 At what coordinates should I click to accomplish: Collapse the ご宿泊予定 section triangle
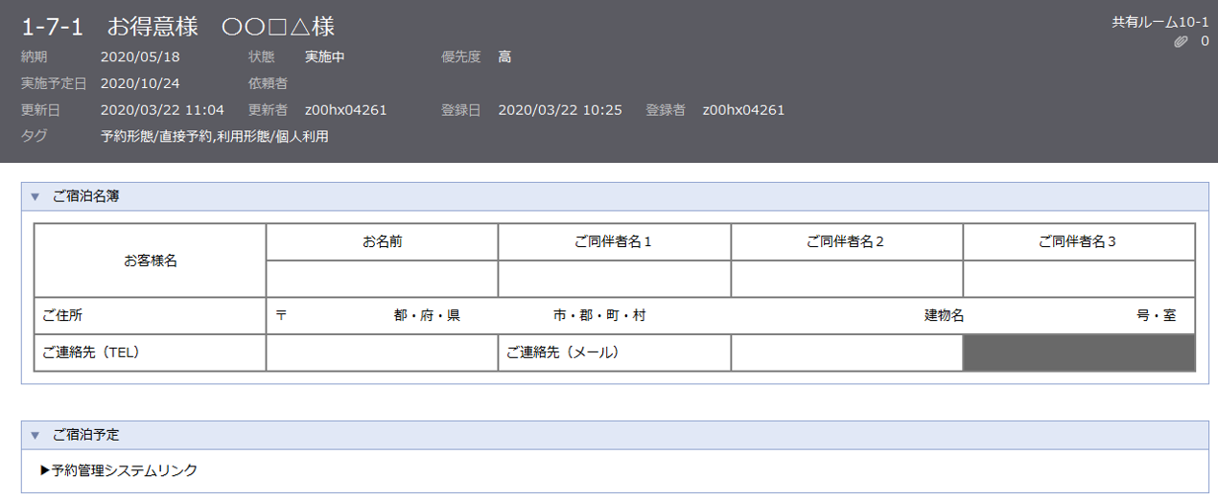[35, 435]
